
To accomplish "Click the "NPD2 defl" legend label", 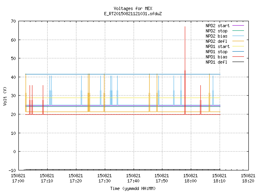I will [x=216, y=41].
